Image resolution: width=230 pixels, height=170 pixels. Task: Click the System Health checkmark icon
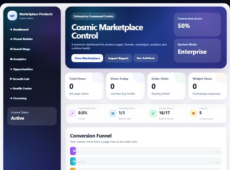click(x=153, y=113)
